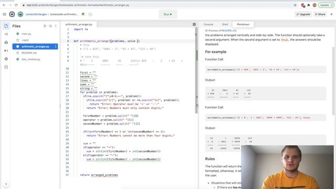Select arithmetic_arranger.py in the file tree
Image resolution: width=336 pixels, height=189 pixels.
(x=35, y=47)
